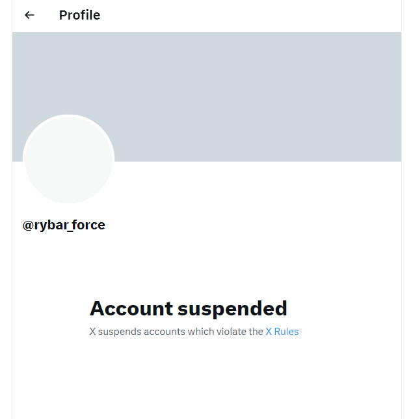Click the word "suspended" in the heading

(x=233, y=308)
